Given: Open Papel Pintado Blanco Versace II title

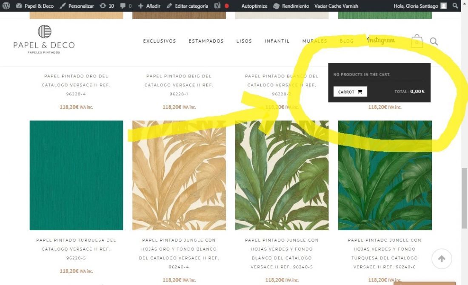Looking at the screenshot, I should point(282,85).
